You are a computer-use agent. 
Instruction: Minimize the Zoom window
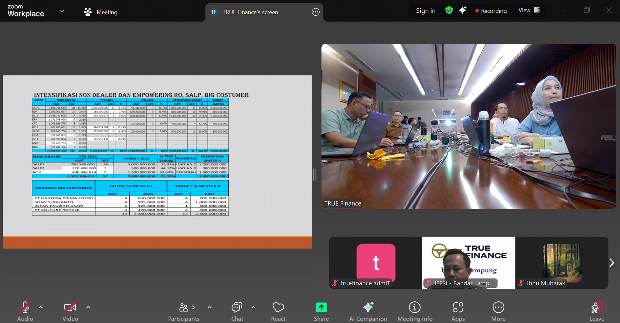pos(565,10)
